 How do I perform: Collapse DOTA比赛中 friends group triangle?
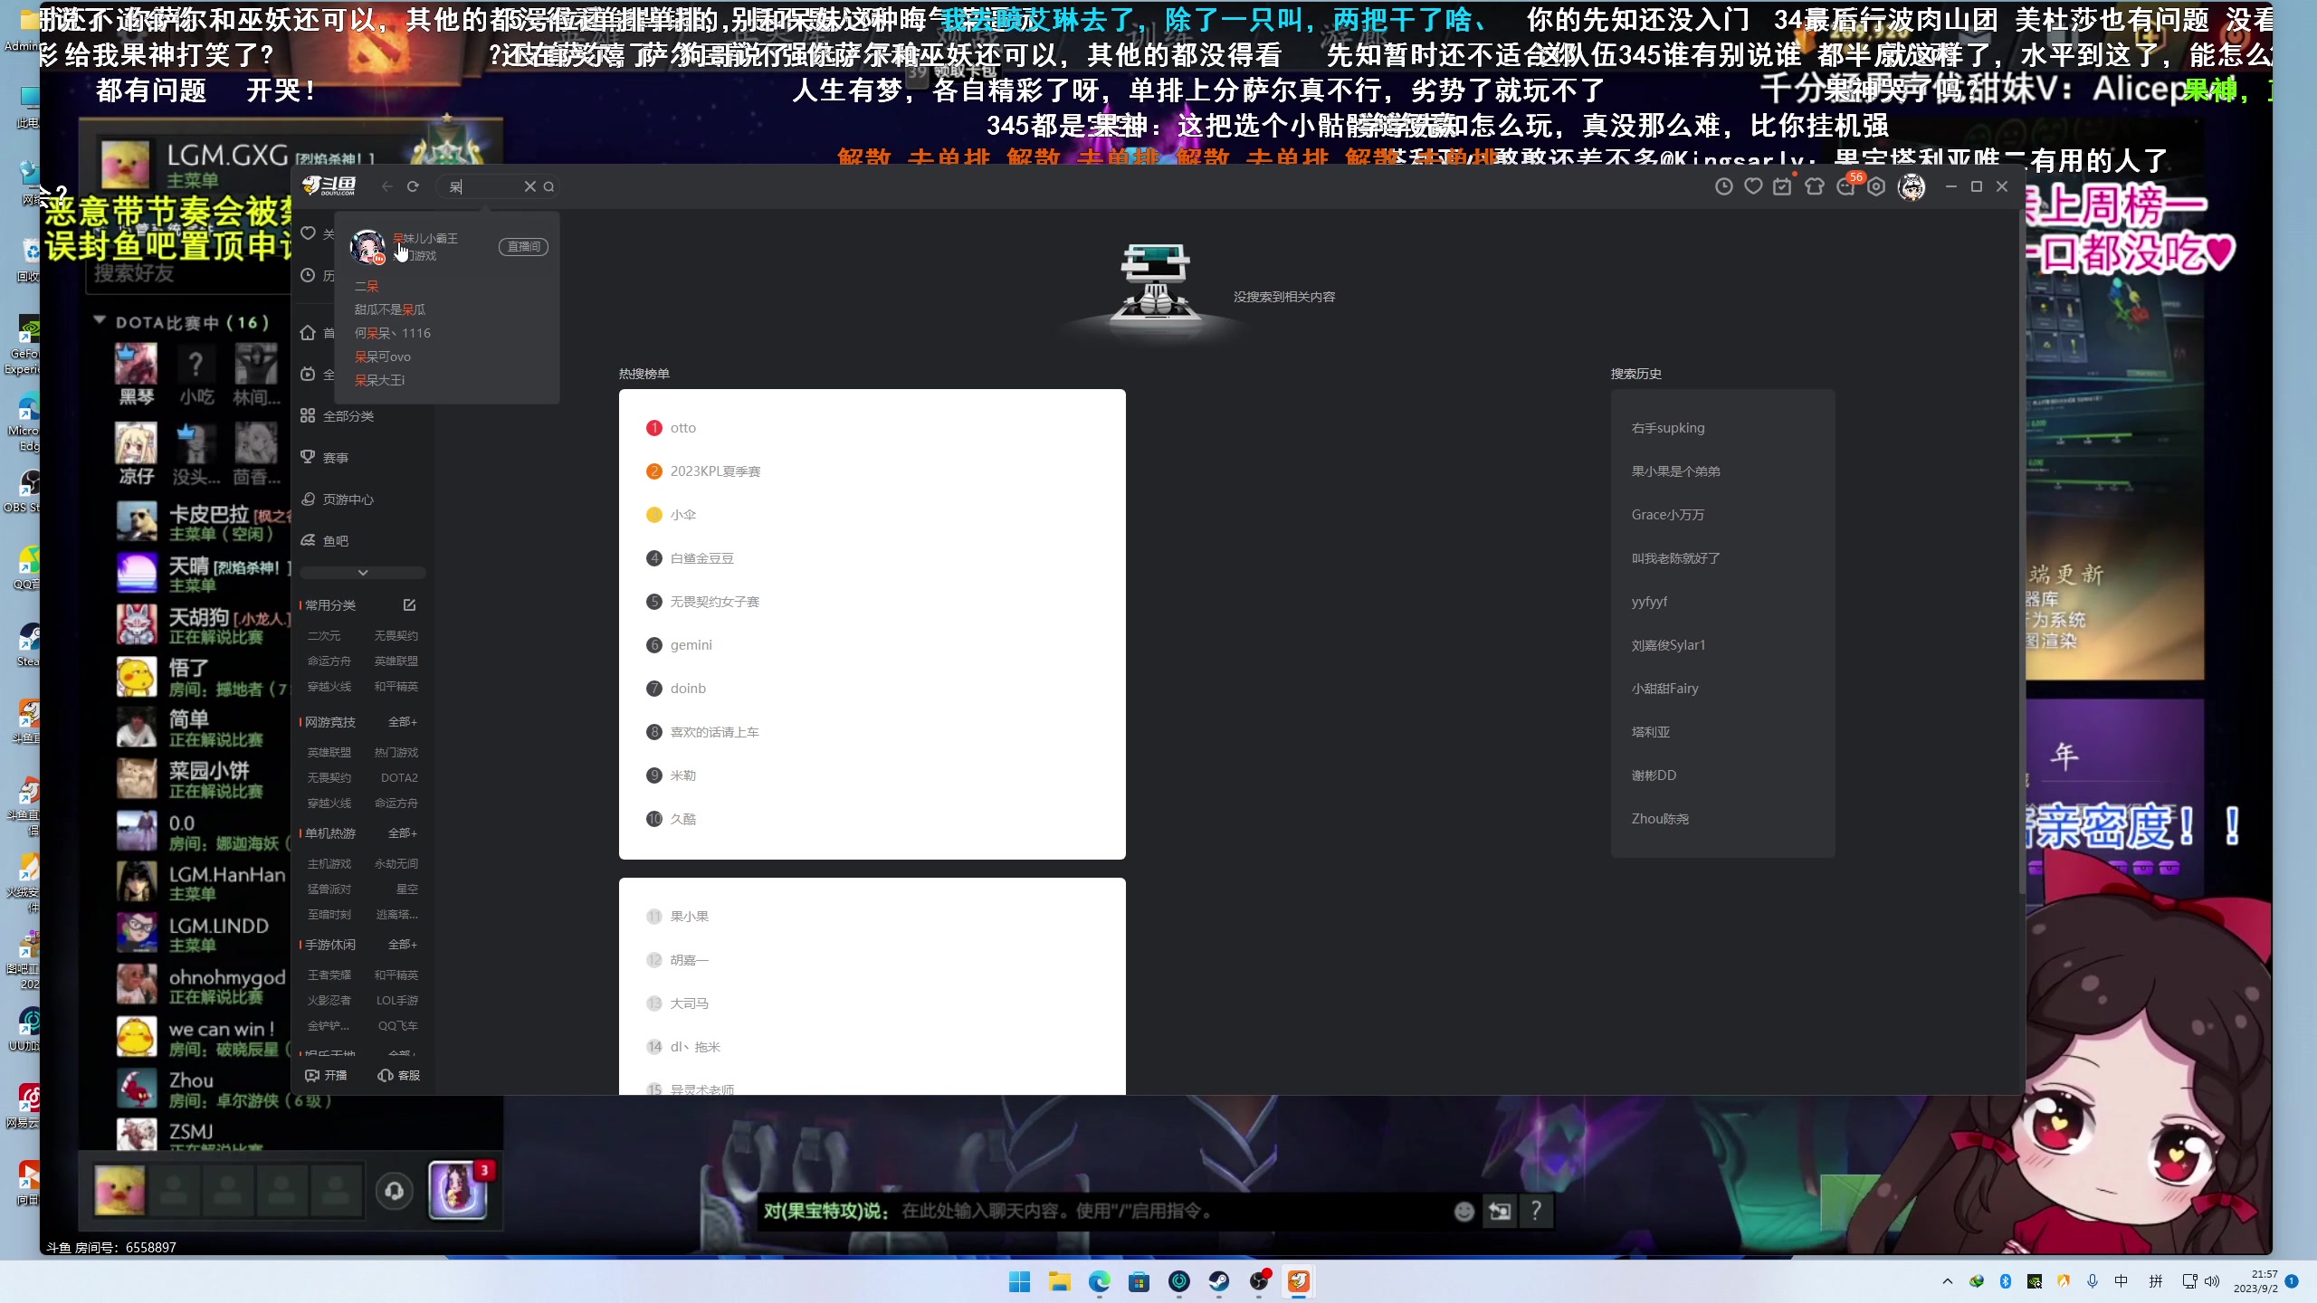[100, 321]
